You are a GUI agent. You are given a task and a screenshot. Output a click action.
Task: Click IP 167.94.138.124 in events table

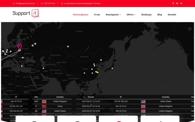(121, 101)
